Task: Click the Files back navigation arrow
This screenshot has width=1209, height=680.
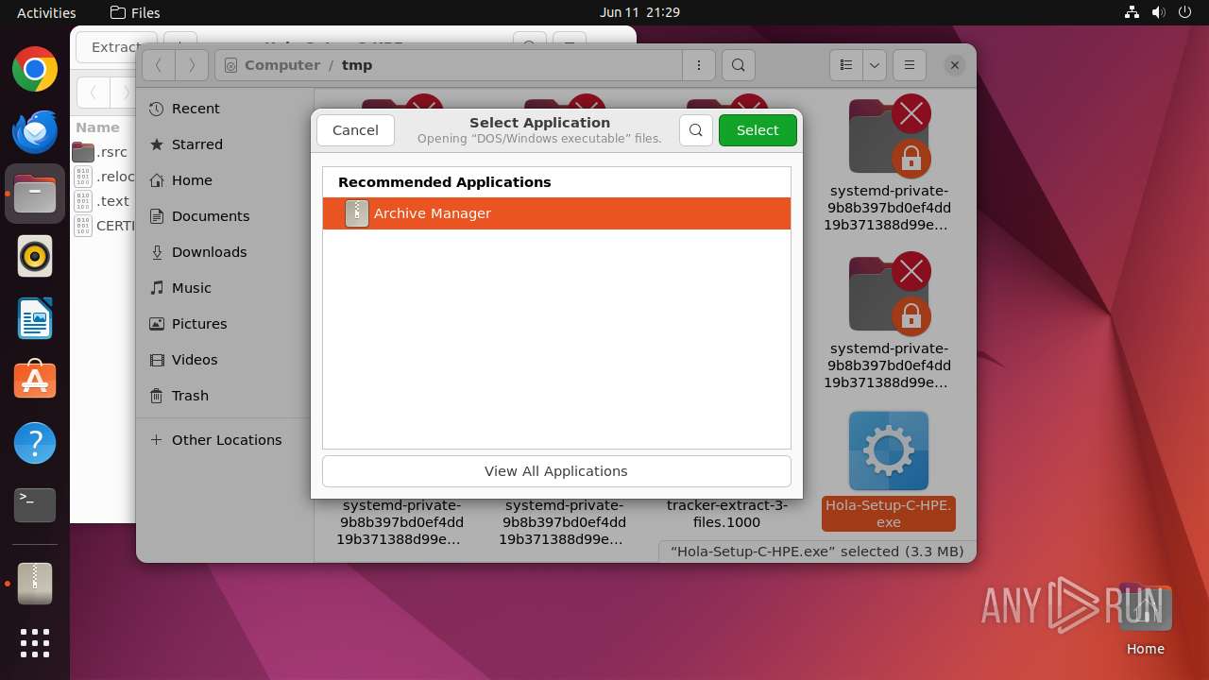Action: click(x=159, y=65)
